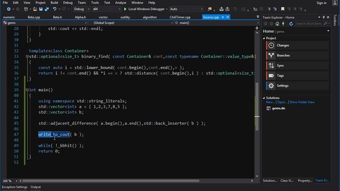The width and height of the screenshot is (340, 191).
Task: Switch to the algorithm tab
Action: click(150, 17)
